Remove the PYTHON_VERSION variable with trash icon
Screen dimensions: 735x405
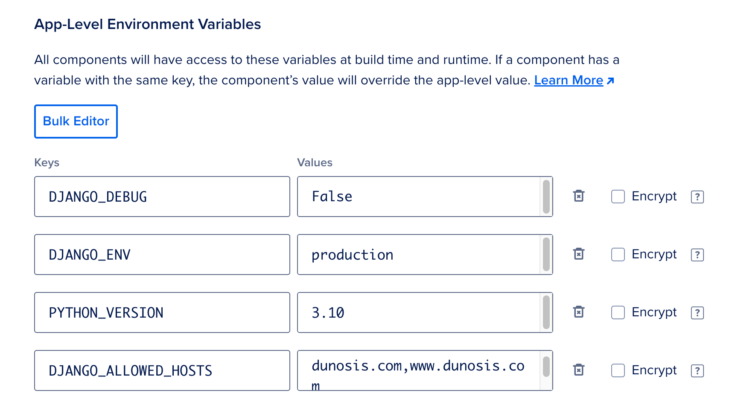(x=578, y=312)
